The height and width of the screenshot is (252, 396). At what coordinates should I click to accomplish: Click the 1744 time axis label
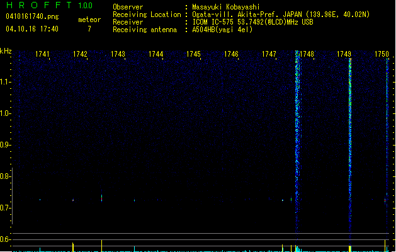click(x=156, y=54)
